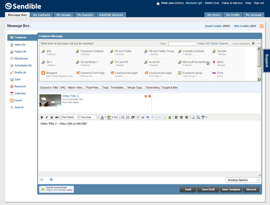Switch to the My Groups tab
The width and height of the screenshot is (270, 205).
[x=64, y=15]
